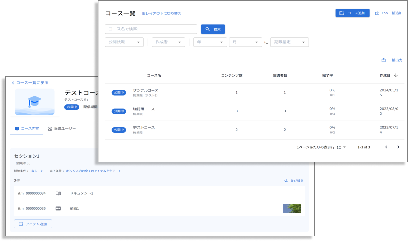Go to the next page with the right chevron
Screen dimensions: 408x241
click(x=398, y=147)
